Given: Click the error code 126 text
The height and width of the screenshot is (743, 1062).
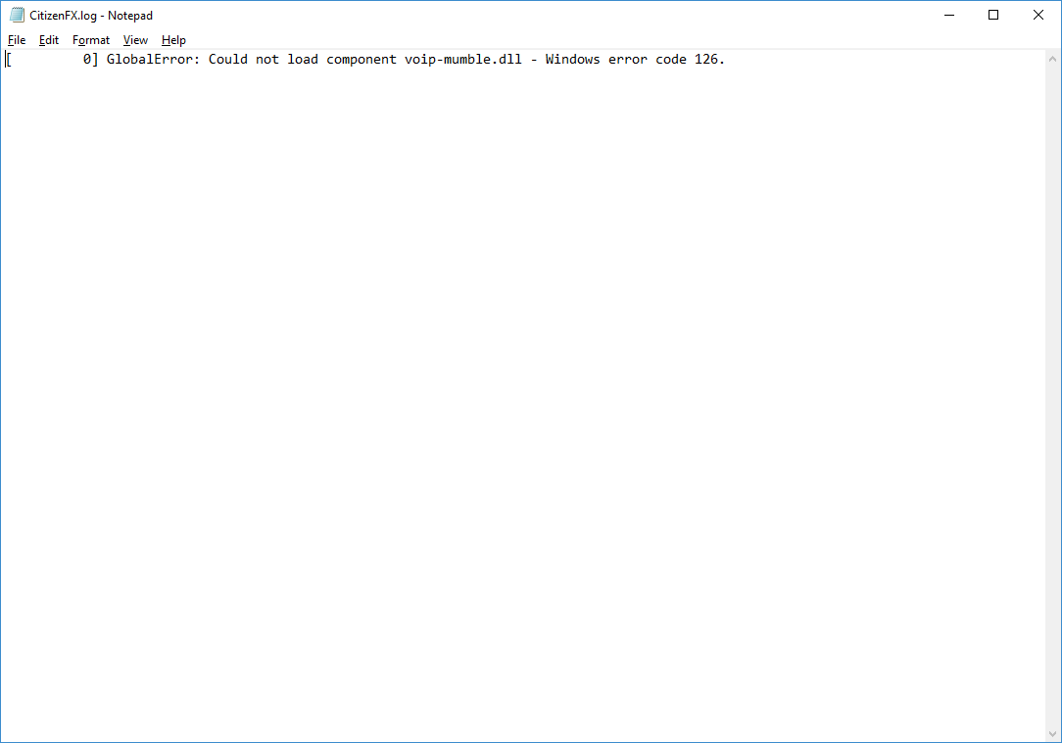Looking at the screenshot, I should point(707,59).
